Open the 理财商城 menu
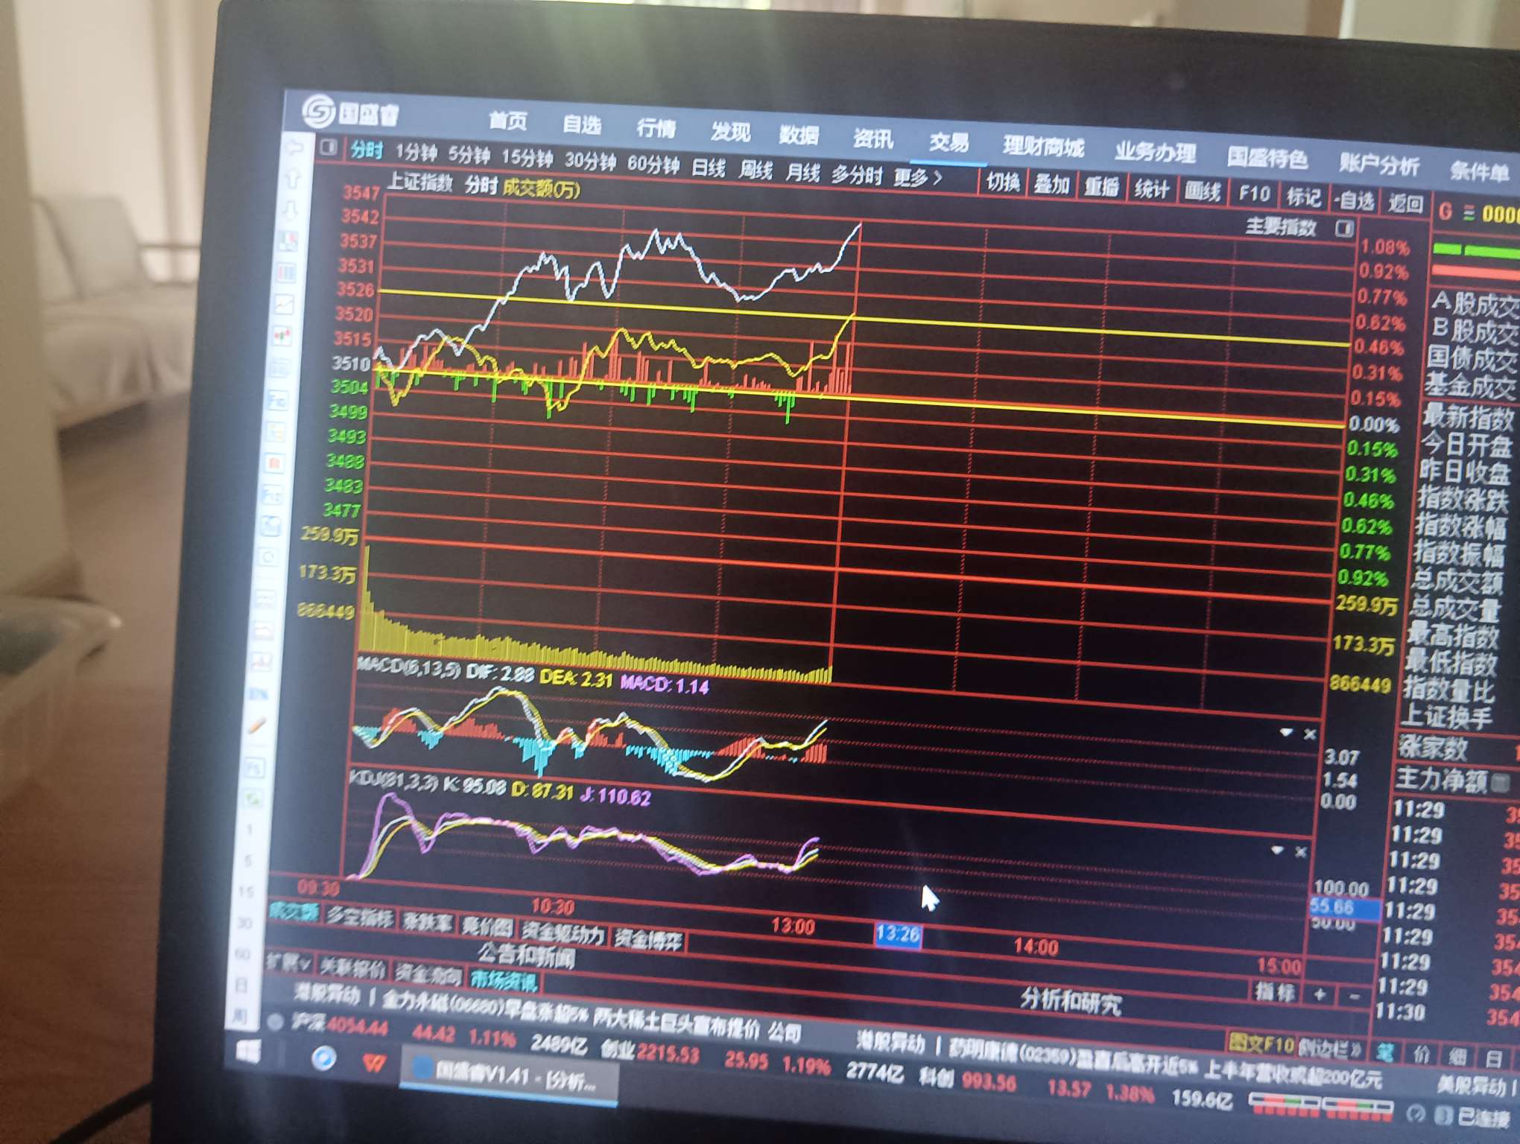Image resolution: width=1520 pixels, height=1144 pixels. point(1043,147)
